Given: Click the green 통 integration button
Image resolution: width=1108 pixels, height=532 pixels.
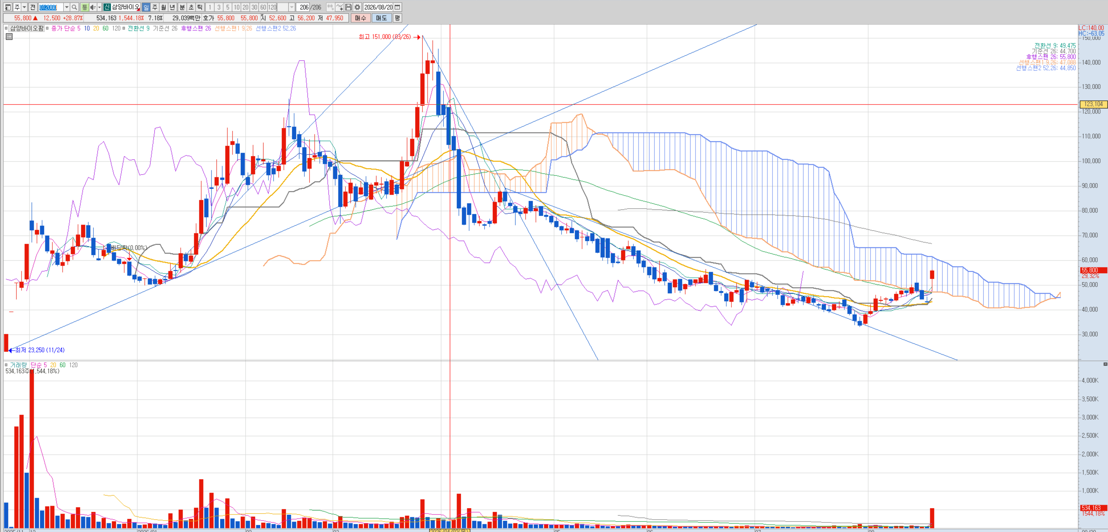Looking at the screenshot, I should pyautogui.click(x=84, y=7).
